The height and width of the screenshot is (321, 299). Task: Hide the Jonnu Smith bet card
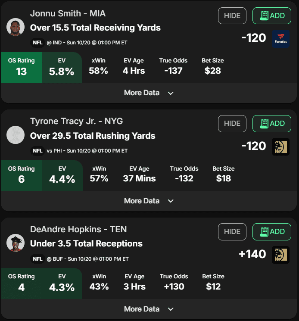232,16
